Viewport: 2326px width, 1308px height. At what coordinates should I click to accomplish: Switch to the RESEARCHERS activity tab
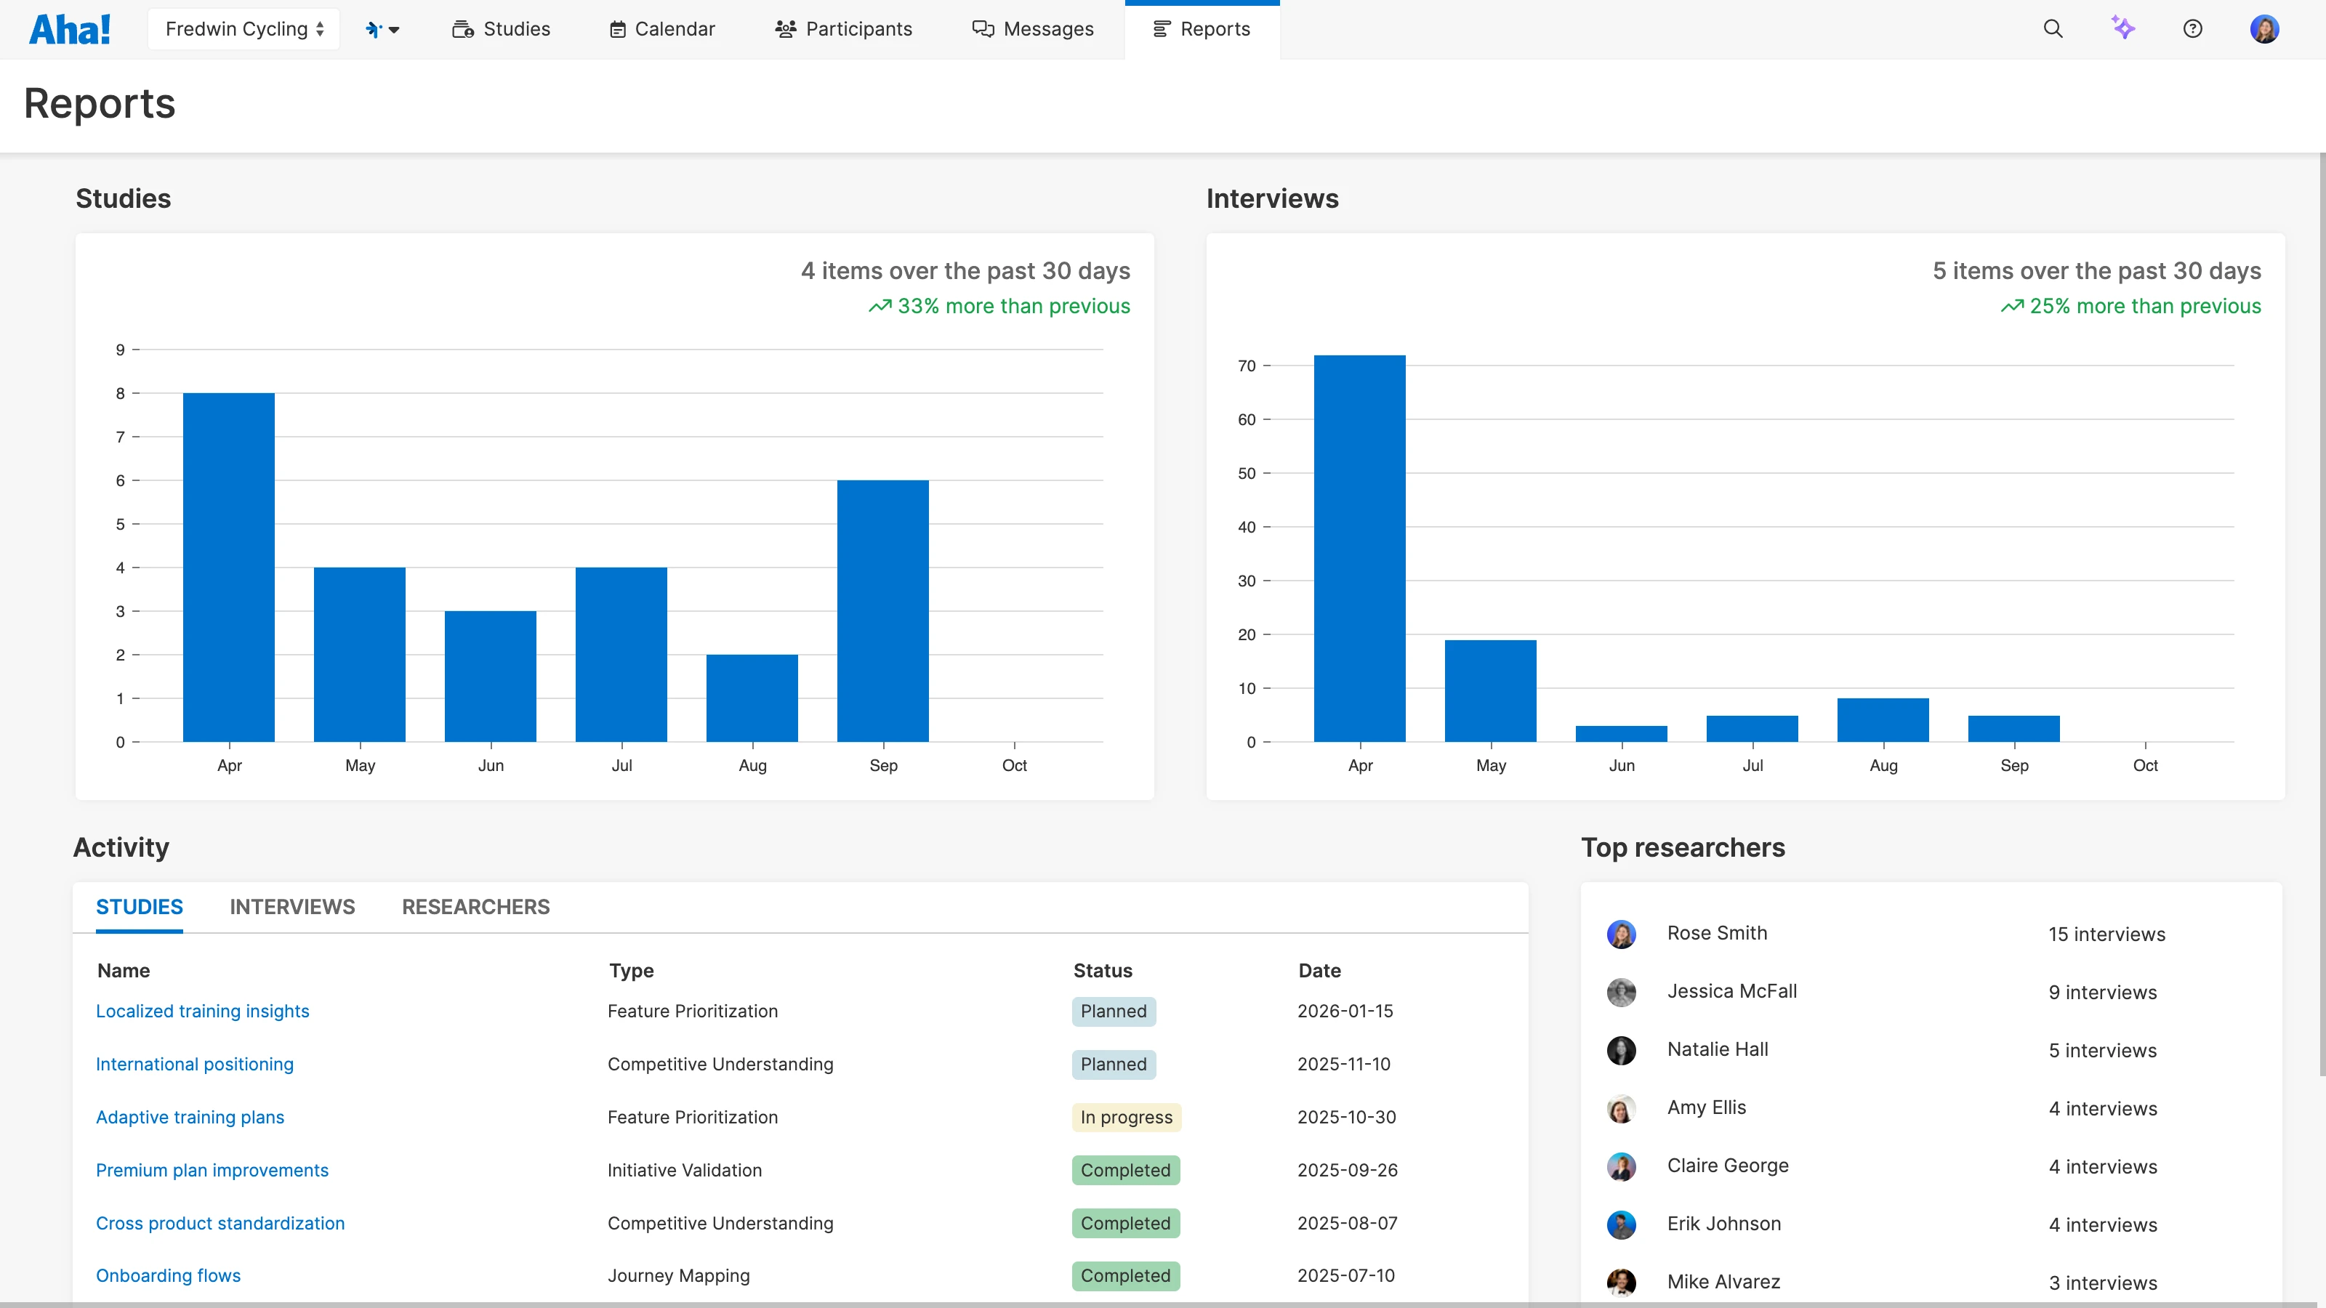tap(475, 907)
